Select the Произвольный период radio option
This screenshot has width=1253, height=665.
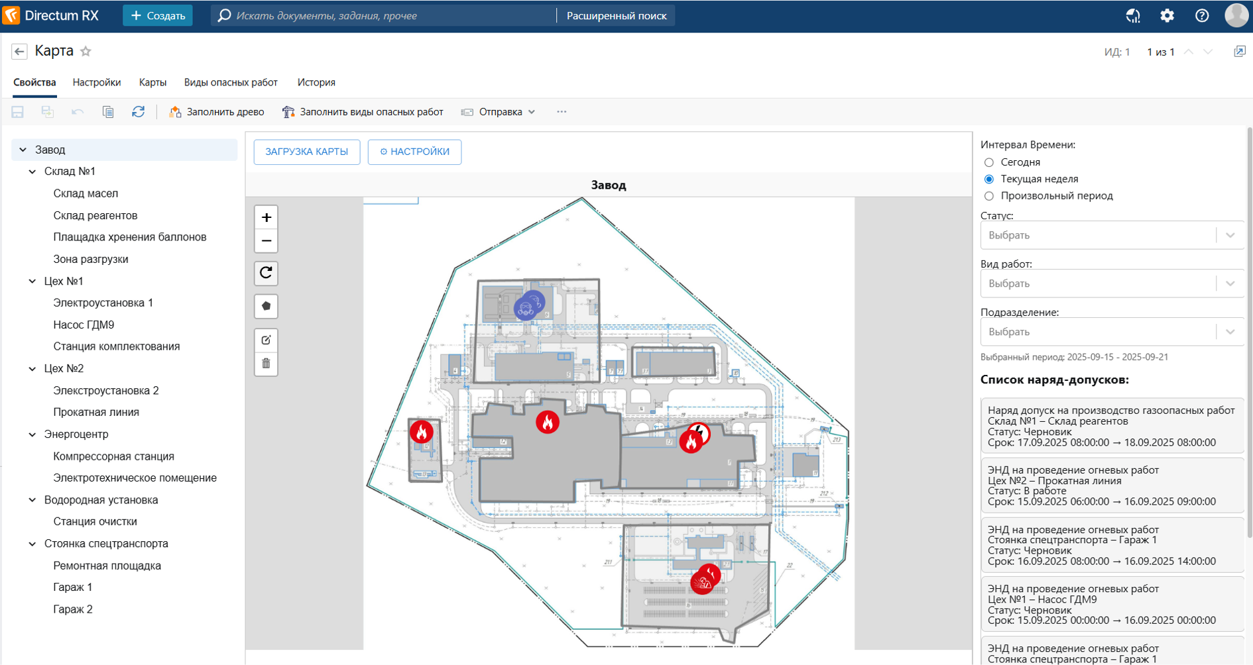[x=989, y=196]
